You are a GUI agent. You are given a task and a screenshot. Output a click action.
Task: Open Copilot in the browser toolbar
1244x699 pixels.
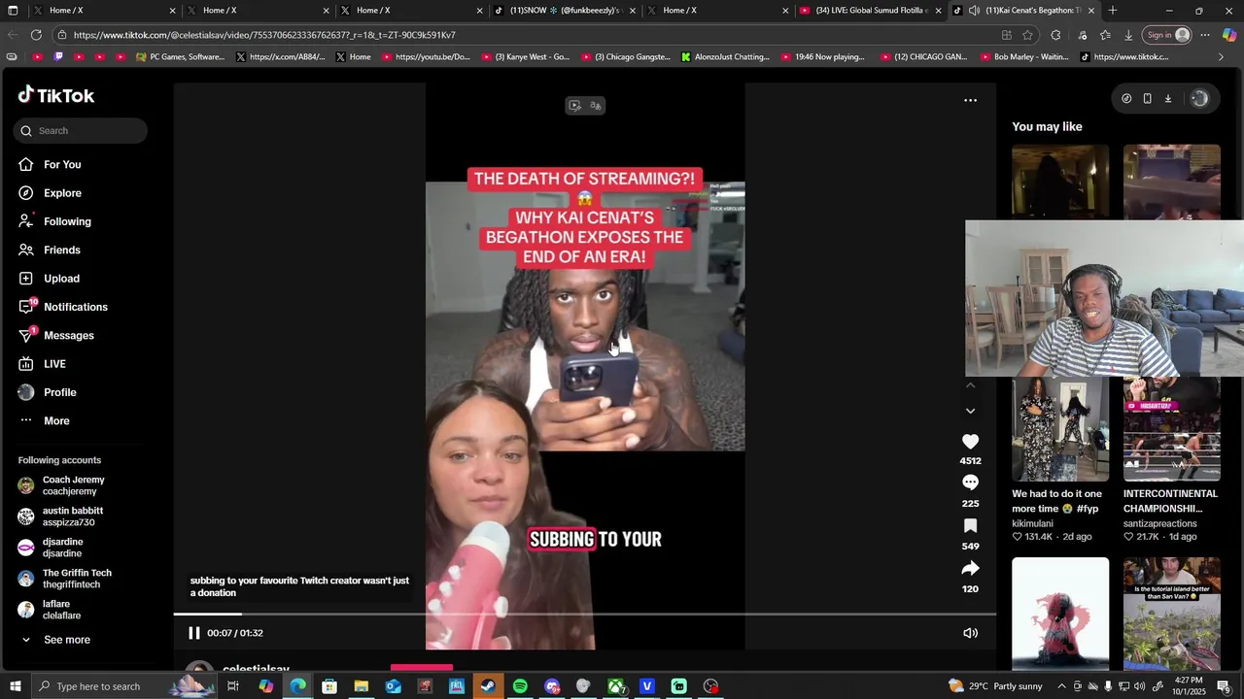pos(1229,35)
